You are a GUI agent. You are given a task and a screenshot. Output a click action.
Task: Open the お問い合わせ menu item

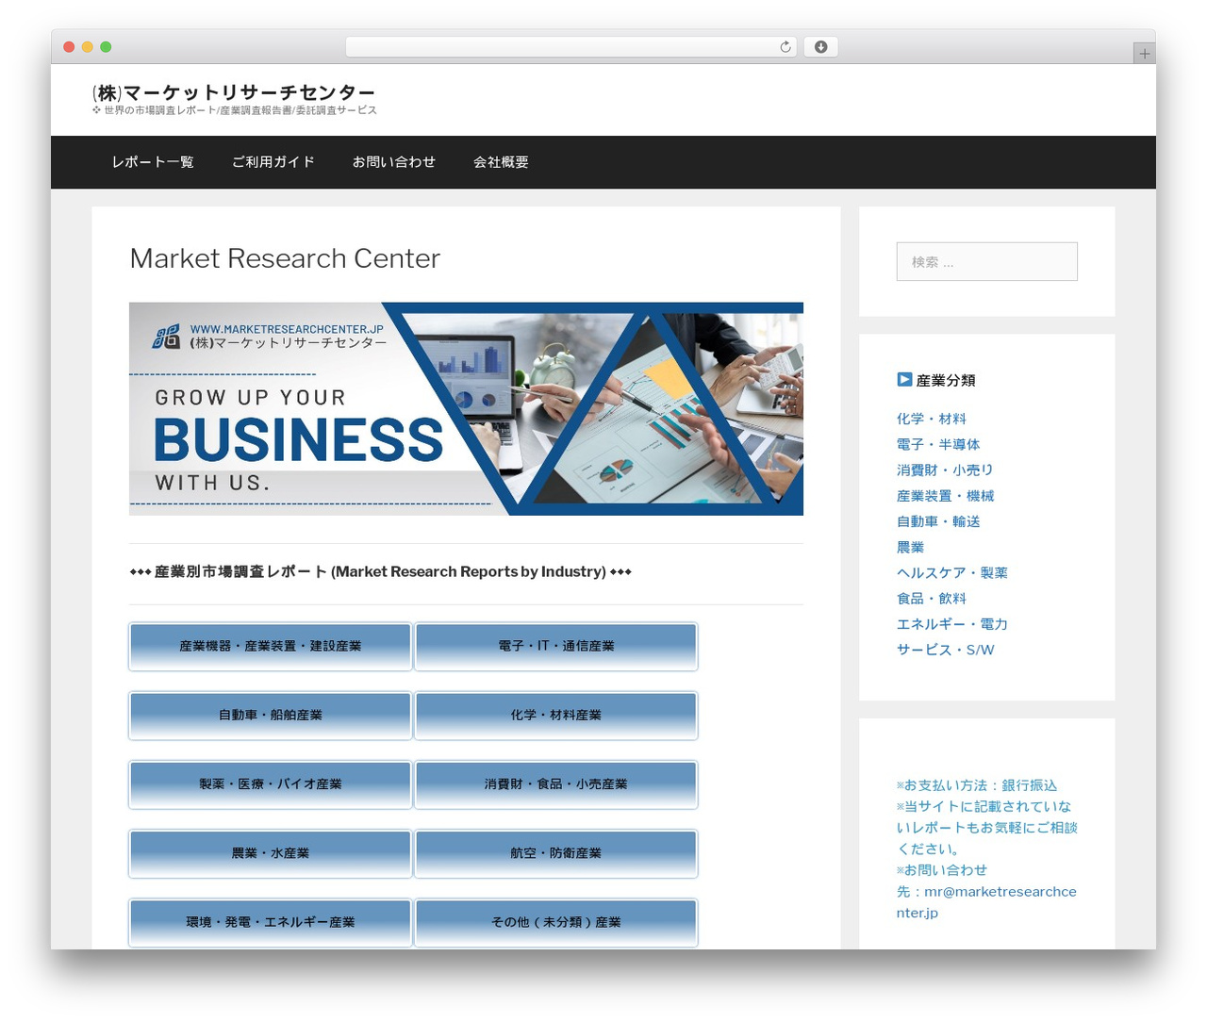(x=394, y=162)
